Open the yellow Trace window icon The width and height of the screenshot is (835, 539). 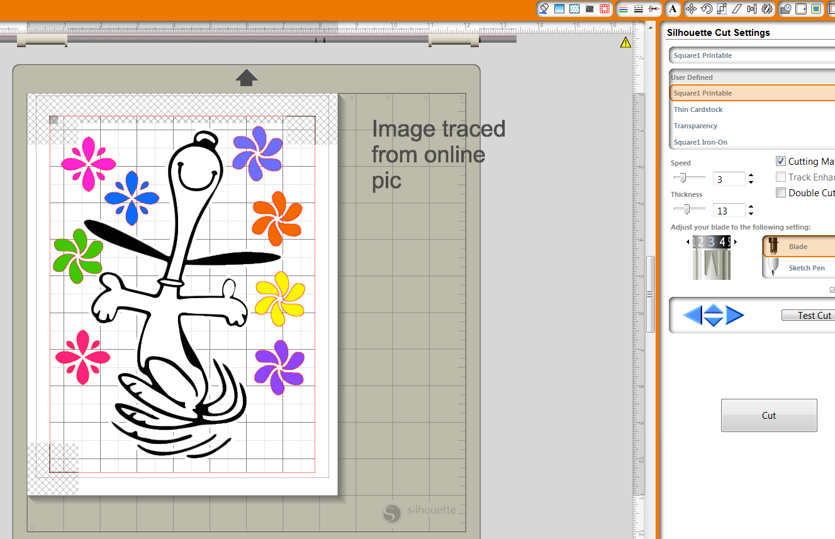point(816,9)
